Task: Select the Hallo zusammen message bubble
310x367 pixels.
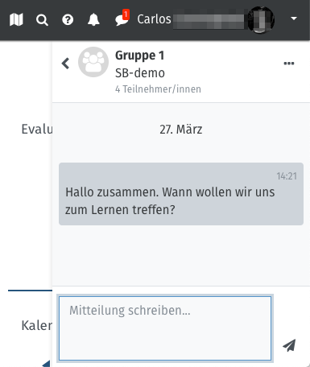Action: pos(181,194)
